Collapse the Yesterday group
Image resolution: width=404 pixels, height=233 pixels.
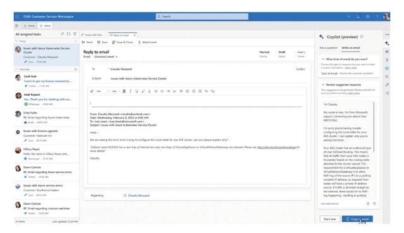16,69
